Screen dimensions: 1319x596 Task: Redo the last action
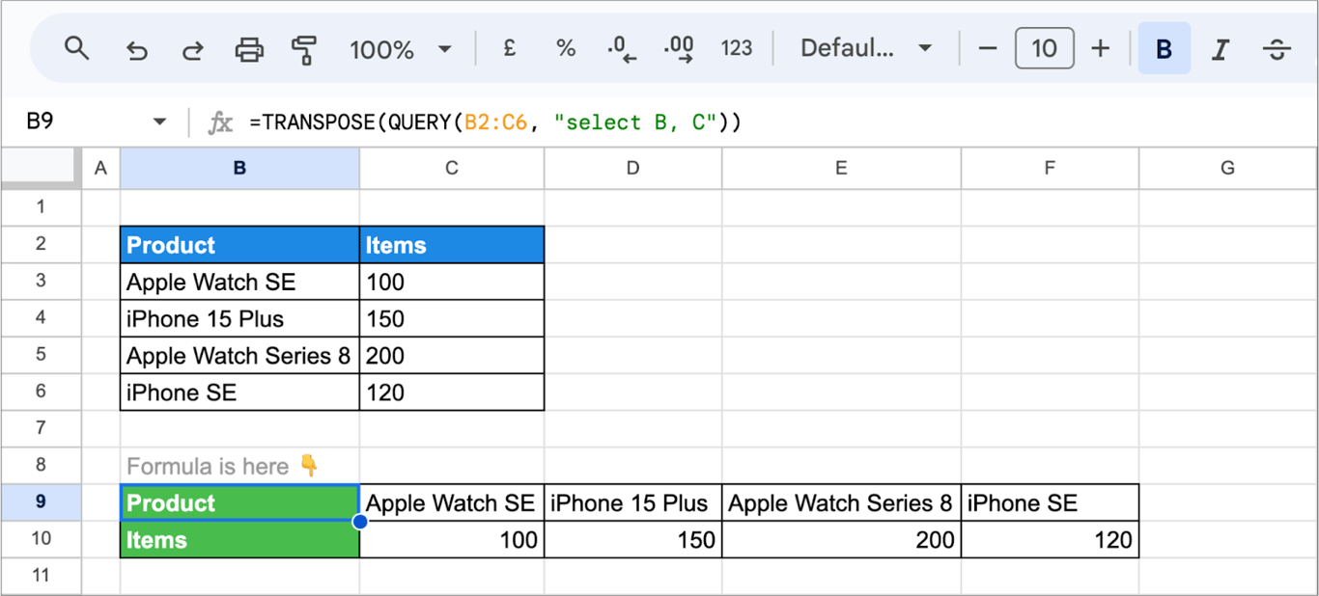(x=193, y=49)
